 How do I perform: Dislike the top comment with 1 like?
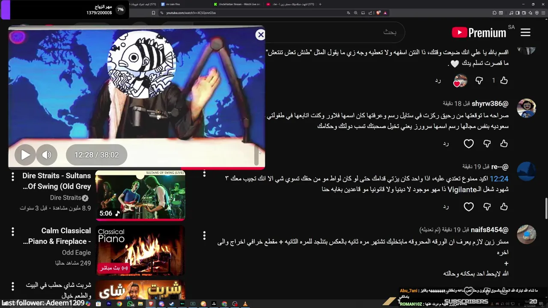coord(479,80)
